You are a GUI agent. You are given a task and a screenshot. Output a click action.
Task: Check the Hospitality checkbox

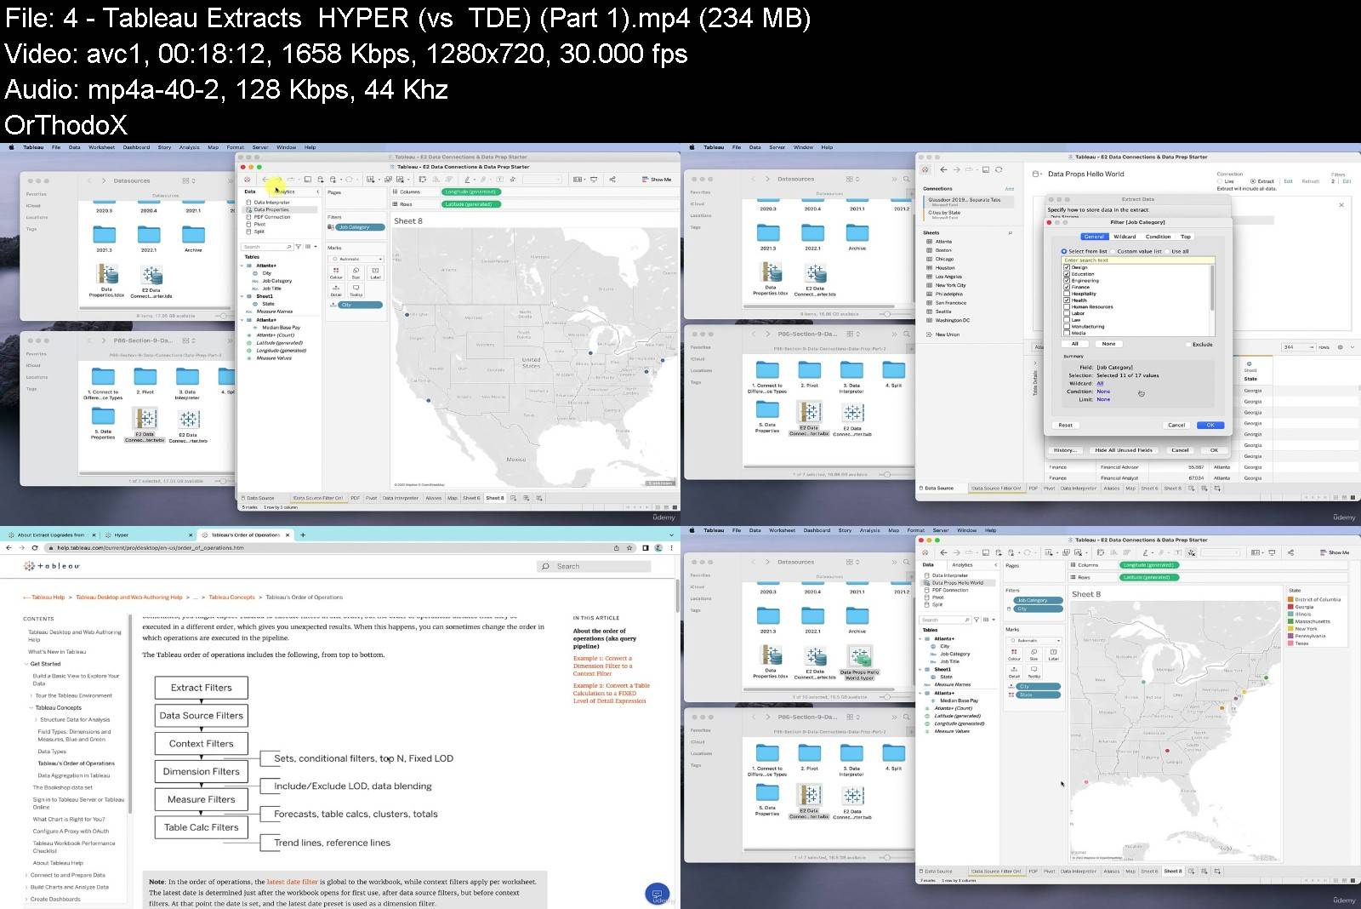[x=1067, y=294]
